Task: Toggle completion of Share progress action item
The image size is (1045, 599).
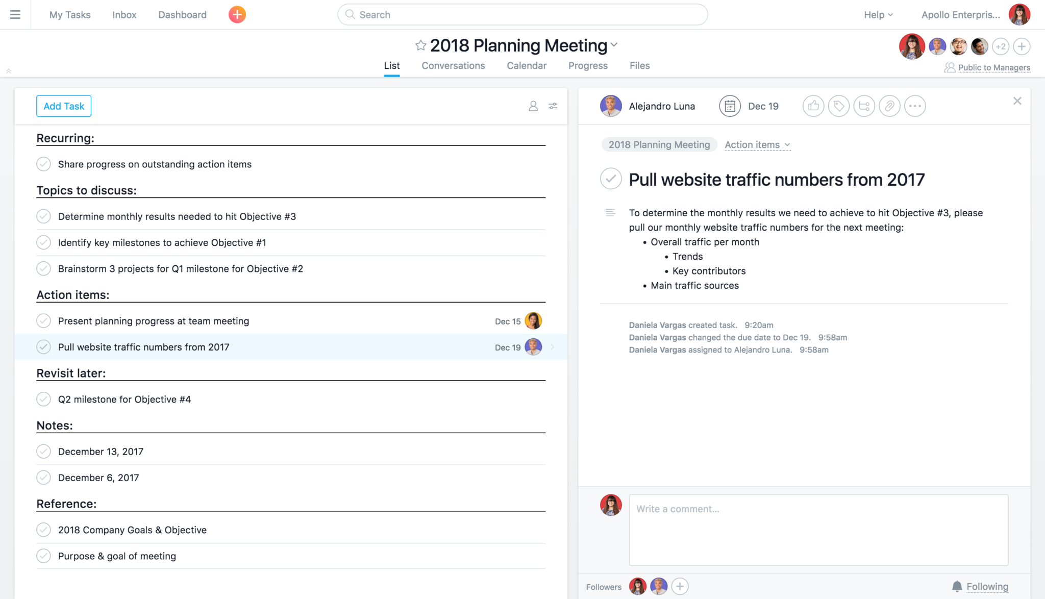Action: [43, 164]
